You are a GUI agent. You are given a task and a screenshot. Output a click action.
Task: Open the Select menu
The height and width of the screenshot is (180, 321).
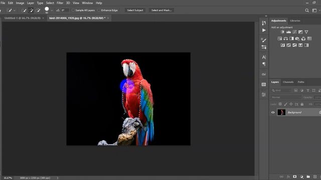[x=50, y=3]
